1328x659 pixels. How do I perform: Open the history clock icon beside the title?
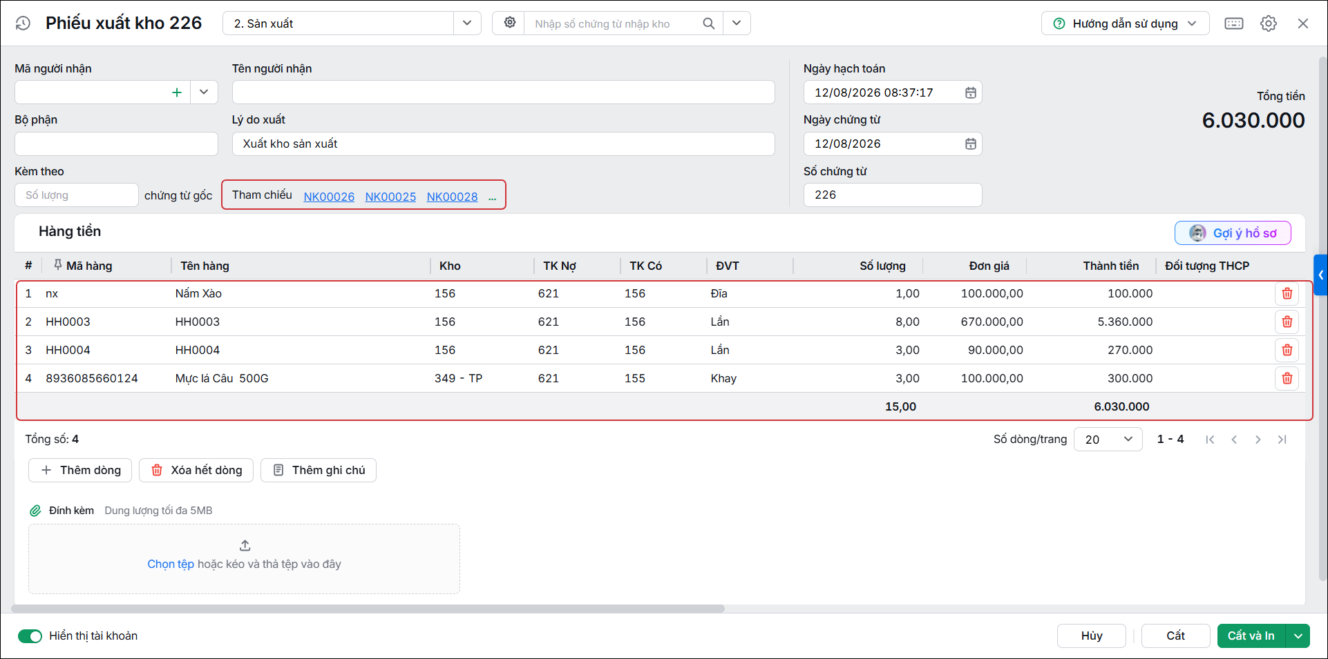coord(23,23)
